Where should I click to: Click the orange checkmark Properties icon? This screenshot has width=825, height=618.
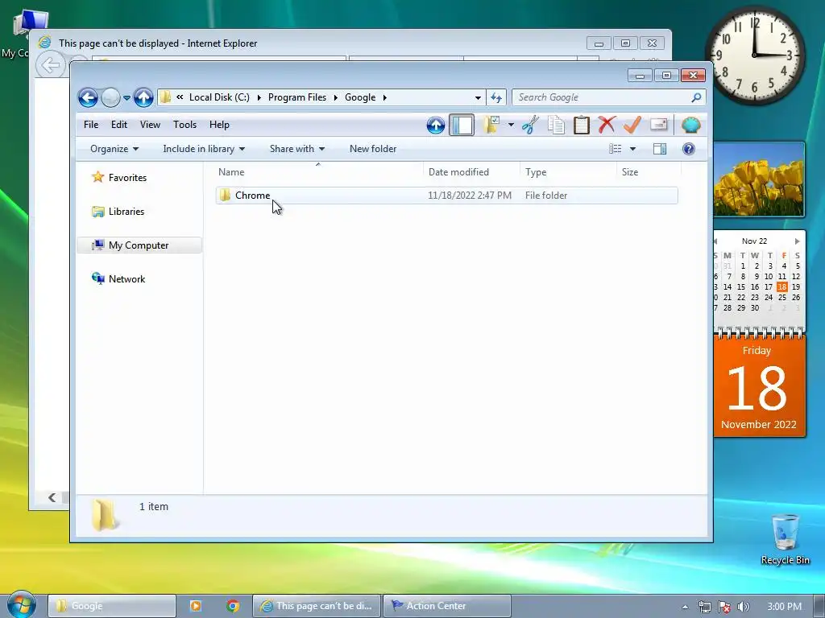coord(632,125)
